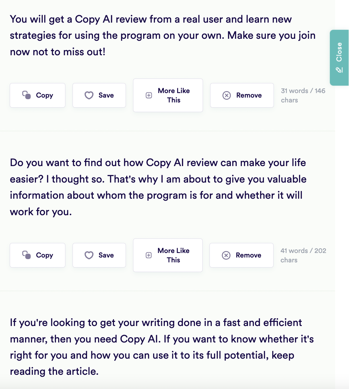Click the circled X icon for the 31-word result
The image size is (349, 389).
(x=227, y=95)
